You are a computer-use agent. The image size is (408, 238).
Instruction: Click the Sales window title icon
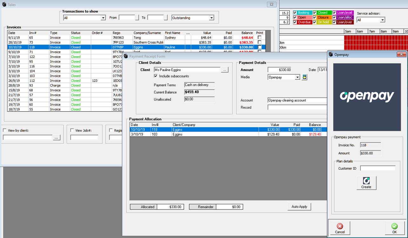4,4
